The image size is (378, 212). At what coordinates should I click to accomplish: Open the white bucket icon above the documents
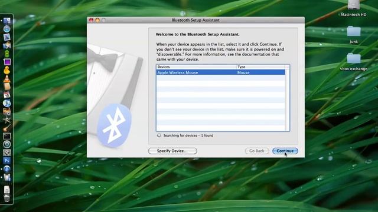[x=6, y=177]
